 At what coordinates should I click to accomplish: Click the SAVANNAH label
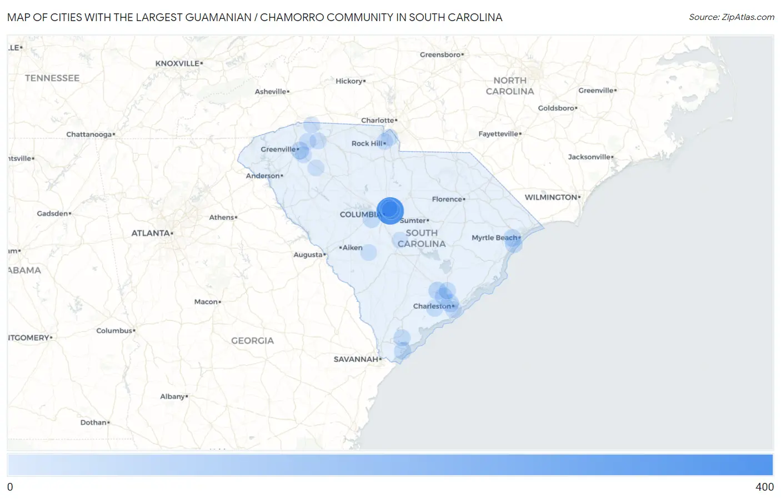pos(356,359)
